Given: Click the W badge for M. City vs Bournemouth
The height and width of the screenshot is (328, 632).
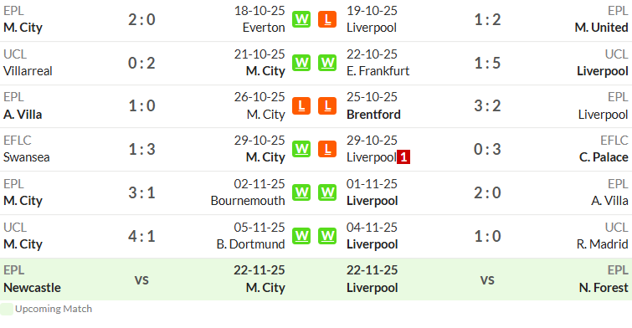Looking at the screenshot, I should click(x=301, y=192).
